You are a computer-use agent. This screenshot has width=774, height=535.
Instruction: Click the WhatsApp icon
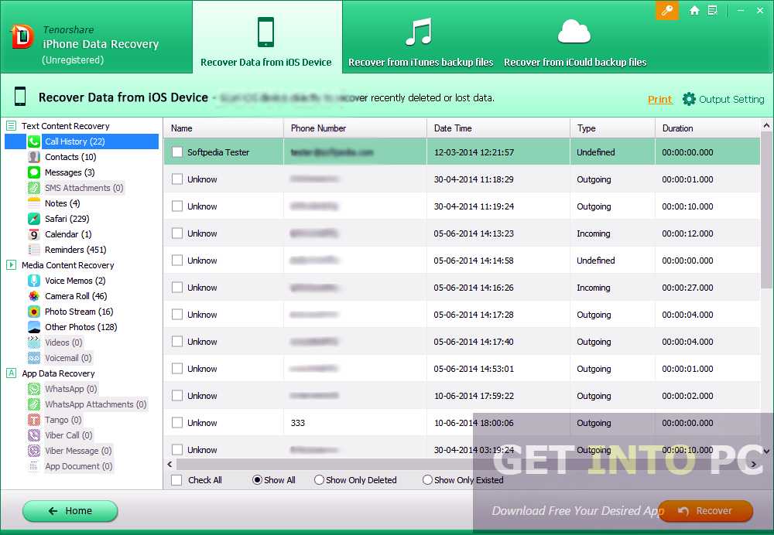(x=34, y=389)
